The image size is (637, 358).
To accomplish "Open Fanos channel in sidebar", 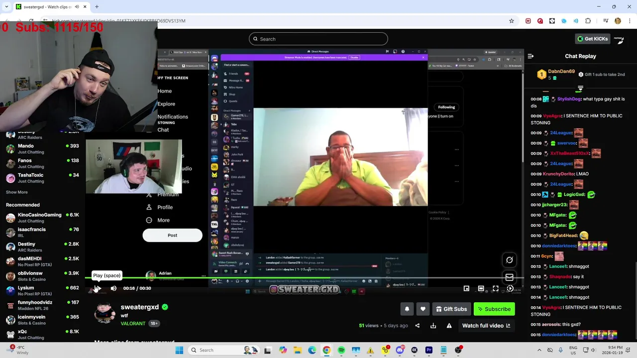I will coord(42,163).
